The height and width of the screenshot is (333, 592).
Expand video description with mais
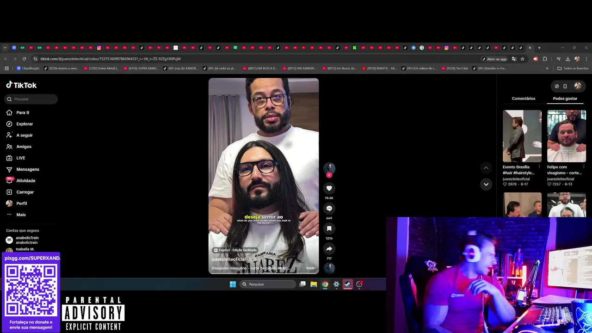point(310,268)
